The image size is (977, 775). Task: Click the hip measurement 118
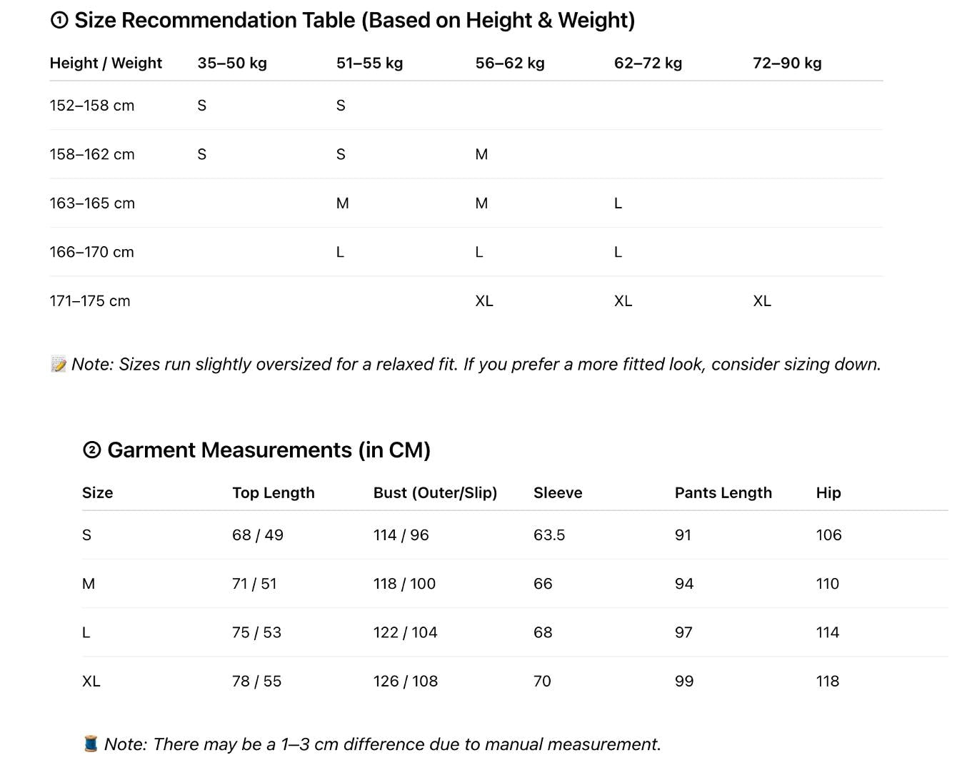tap(827, 682)
